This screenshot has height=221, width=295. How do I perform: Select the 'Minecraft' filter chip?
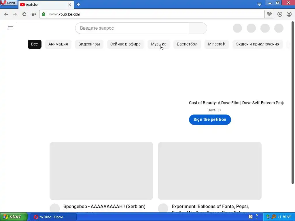click(x=217, y=44)
